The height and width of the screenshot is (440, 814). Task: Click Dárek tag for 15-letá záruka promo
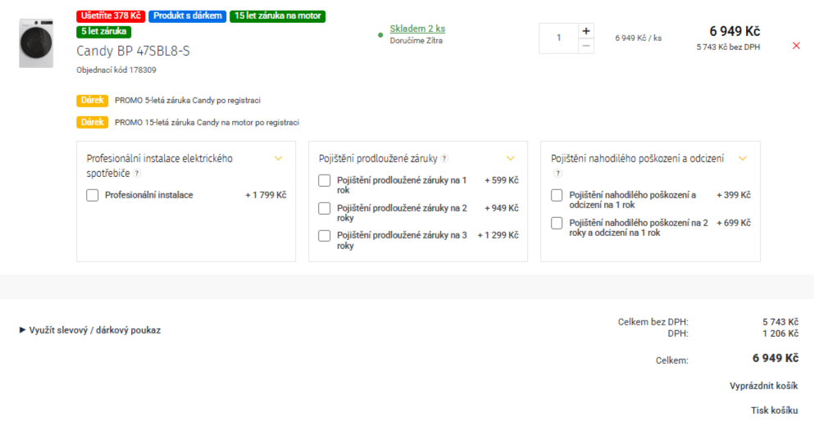click(x=93, y=122)
